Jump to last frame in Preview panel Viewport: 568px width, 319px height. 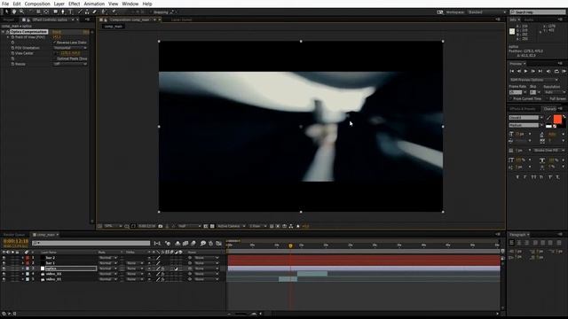coord(540,71)
